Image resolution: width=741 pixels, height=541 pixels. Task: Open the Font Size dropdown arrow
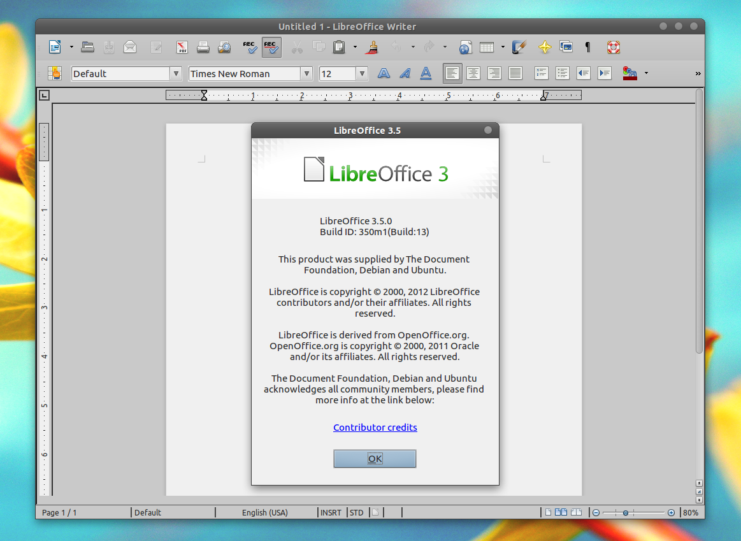click(x=362, y=73)
